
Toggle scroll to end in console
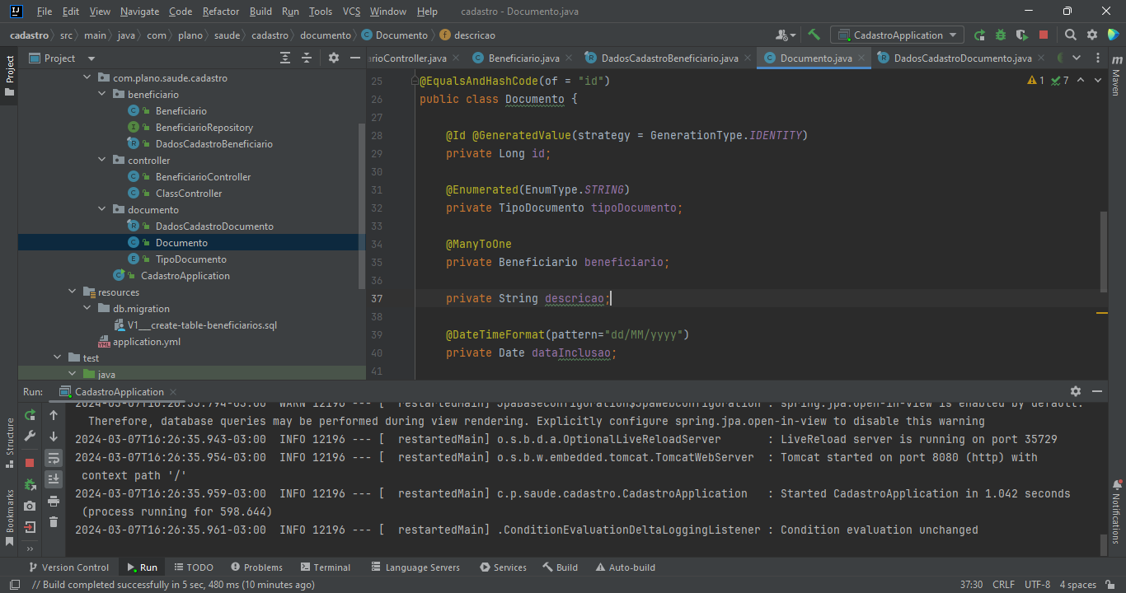(54, 479)
